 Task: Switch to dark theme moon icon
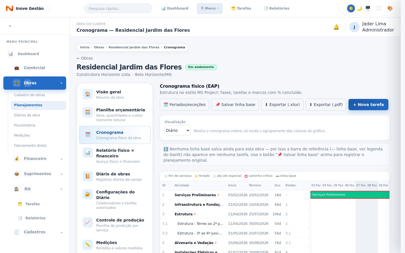coord(359,8)
